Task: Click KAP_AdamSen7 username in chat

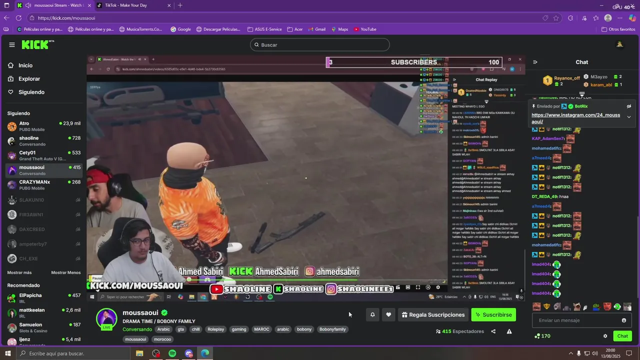Action: tap(548, 138)
